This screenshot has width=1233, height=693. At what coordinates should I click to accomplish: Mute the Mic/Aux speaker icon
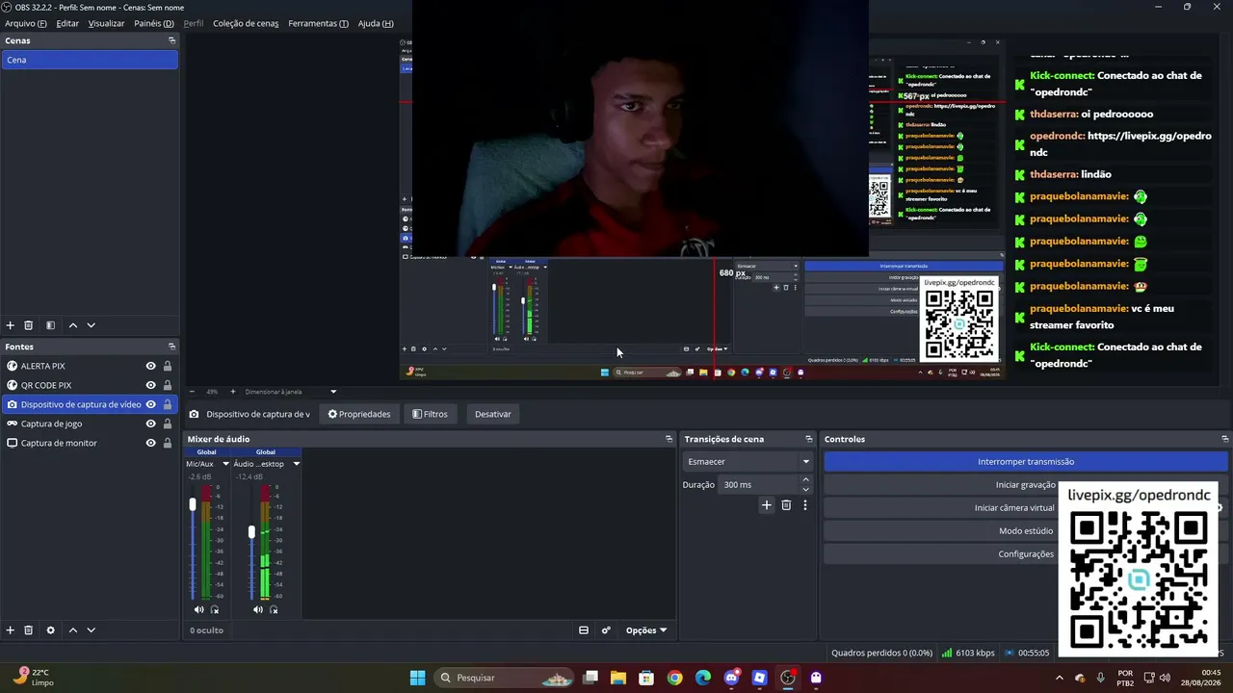(x=198, y=609)
